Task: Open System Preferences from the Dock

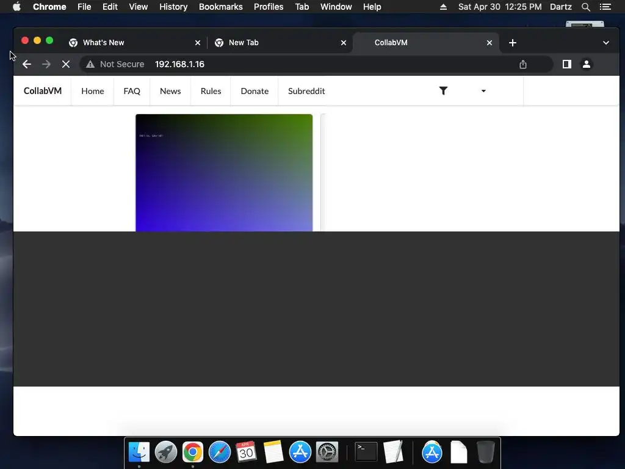Action: 327,453
